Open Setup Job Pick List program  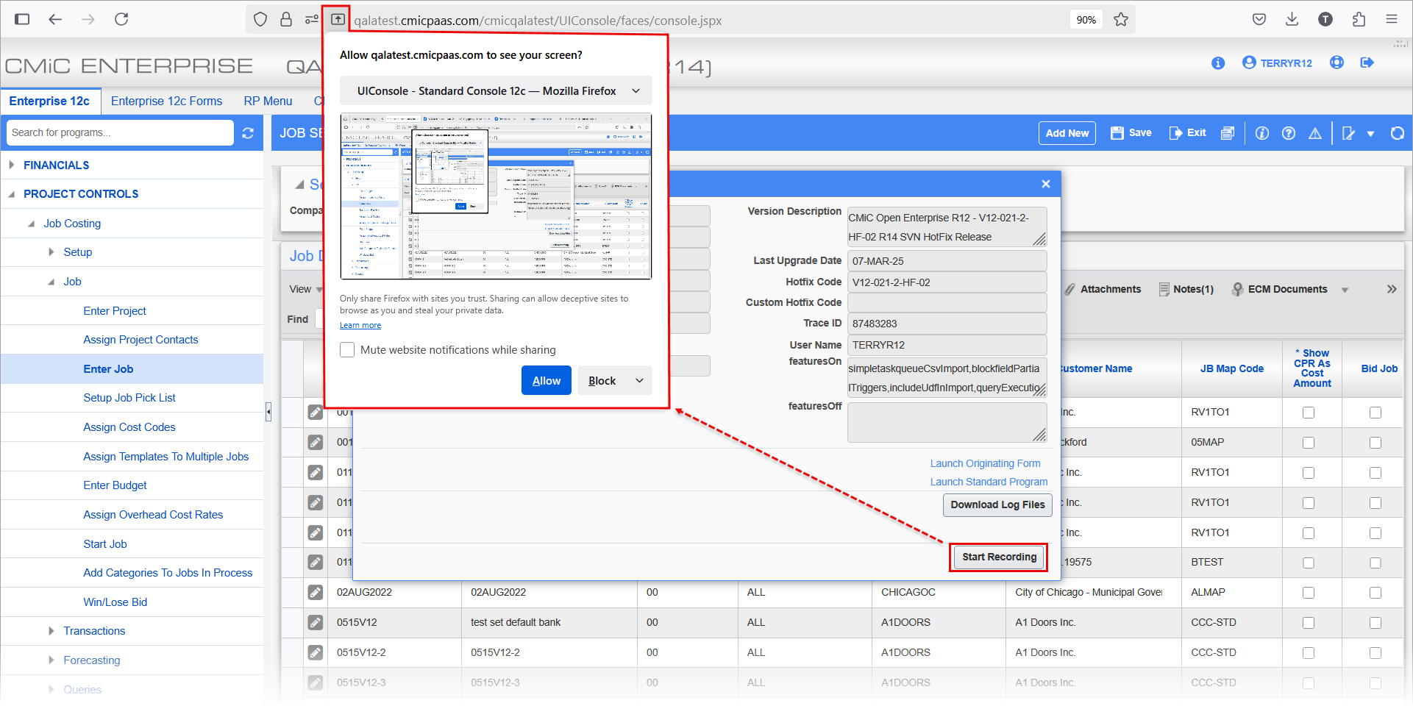pyautogui.click(x=129, y=398)
